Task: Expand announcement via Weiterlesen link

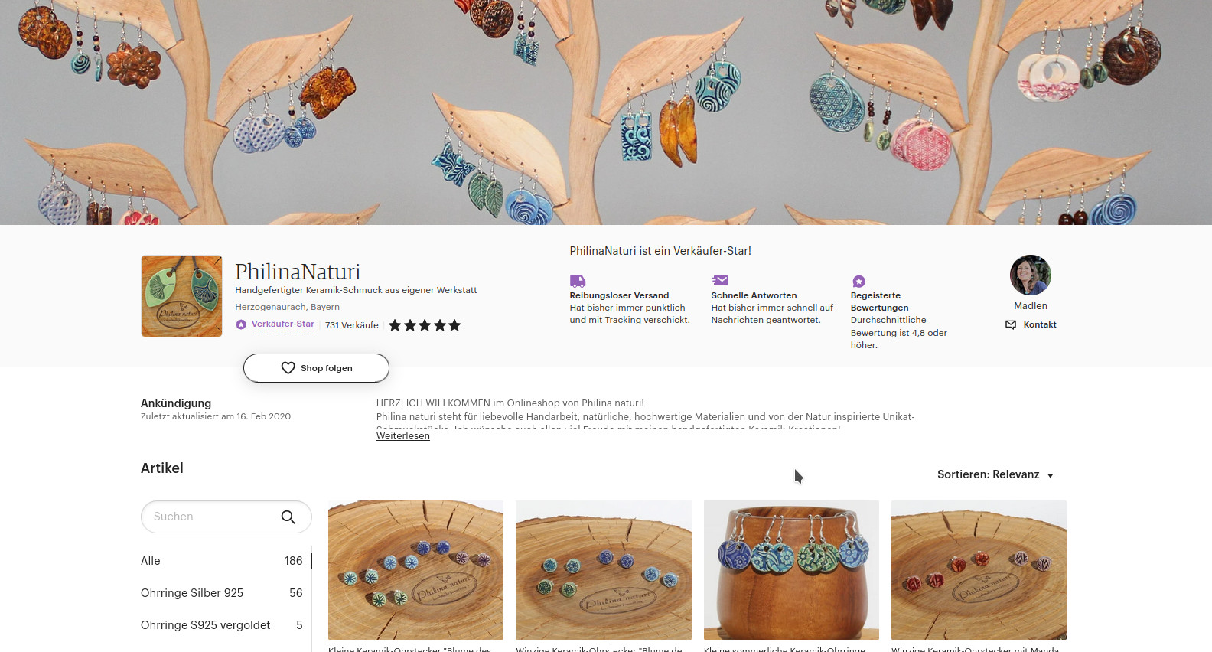Action: point(403,436)
